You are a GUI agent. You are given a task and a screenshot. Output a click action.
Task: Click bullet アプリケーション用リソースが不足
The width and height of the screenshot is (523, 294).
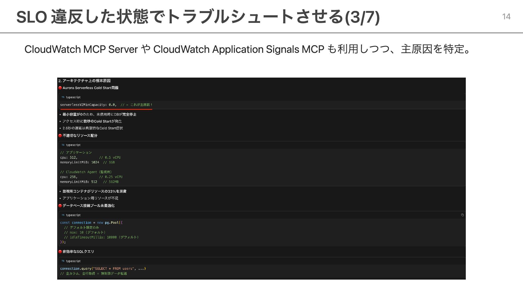tap(90, 198)
